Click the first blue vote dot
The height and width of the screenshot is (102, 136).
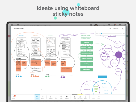[16, 76]
